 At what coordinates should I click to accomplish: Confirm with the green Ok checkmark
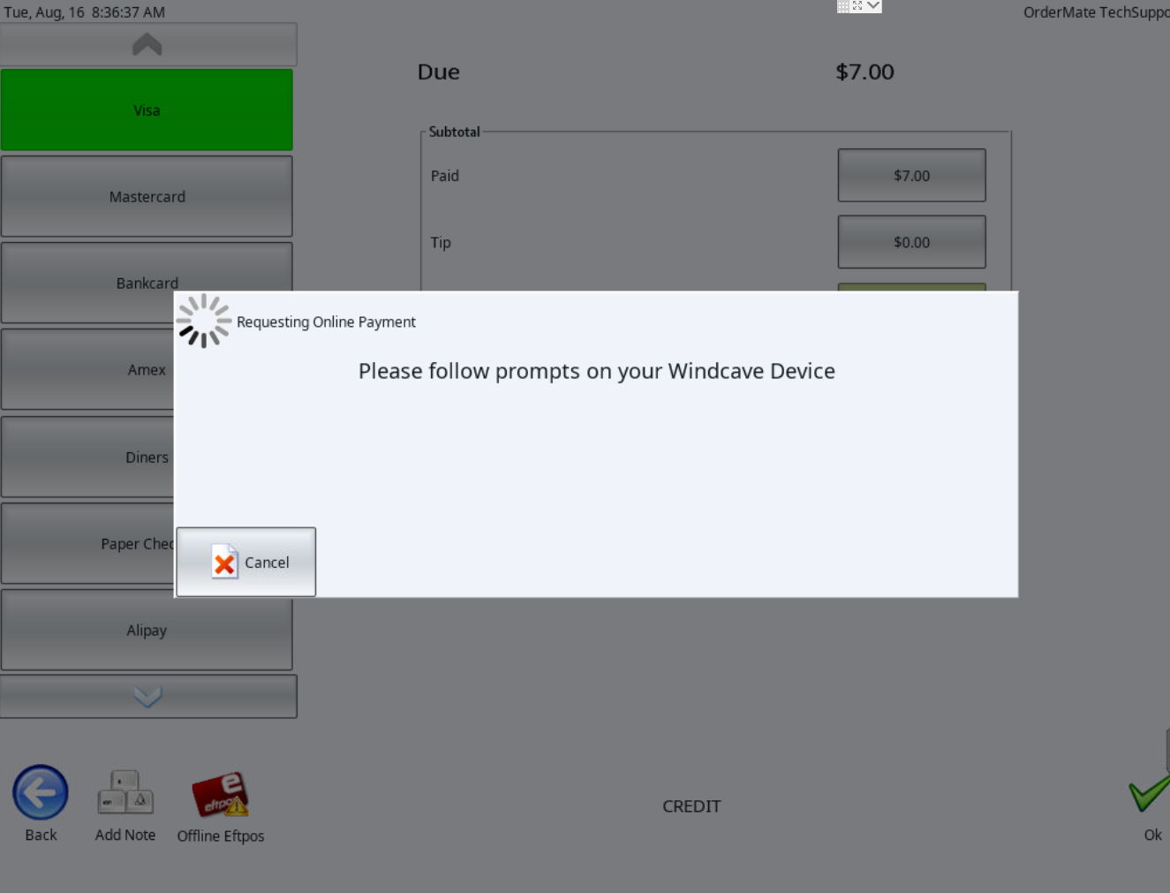click(x=1149, y=792)
